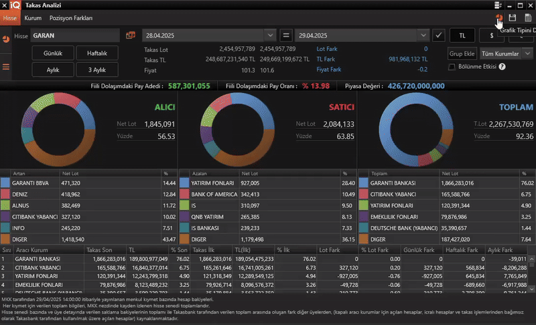536x325 pixels.
Task: Enable the Bölünme Etkisi checkbox
Action: click(452, 67)
